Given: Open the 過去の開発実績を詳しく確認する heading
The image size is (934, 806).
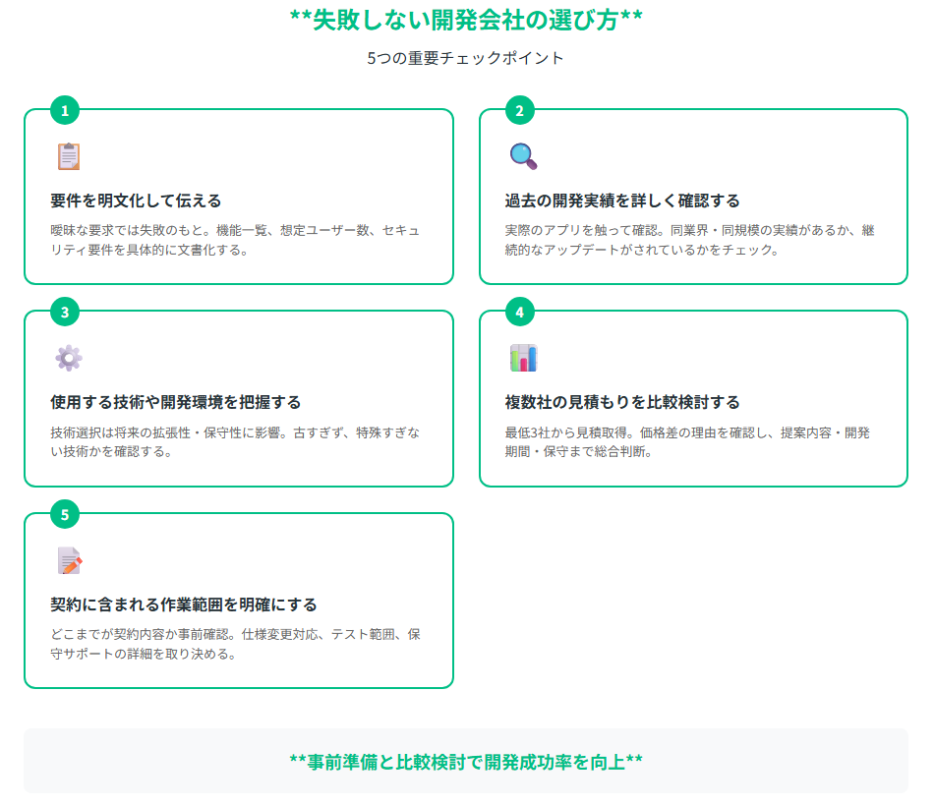Looking at the screenshot, I should [622, 201].
